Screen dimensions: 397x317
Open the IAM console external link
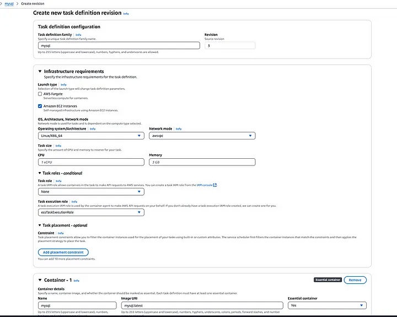tap(207, 185)
